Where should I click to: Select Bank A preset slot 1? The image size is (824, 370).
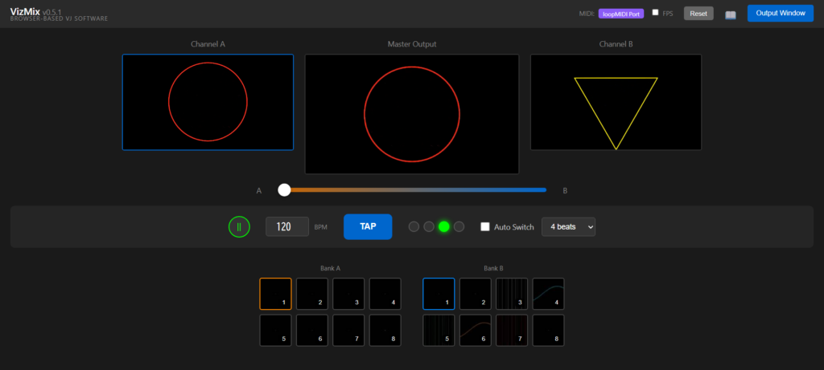click(275, 294)
